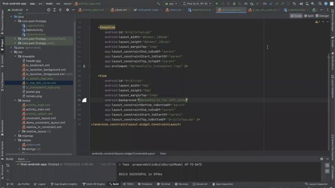The image size is (335, 188).
Task: Switch to the ic_top_left_curve.xml editor tab
Action: coord(264,10)
